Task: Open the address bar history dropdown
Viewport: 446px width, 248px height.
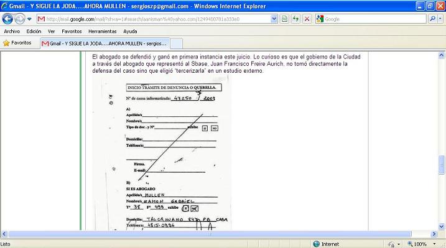Action: coord(274,19)
